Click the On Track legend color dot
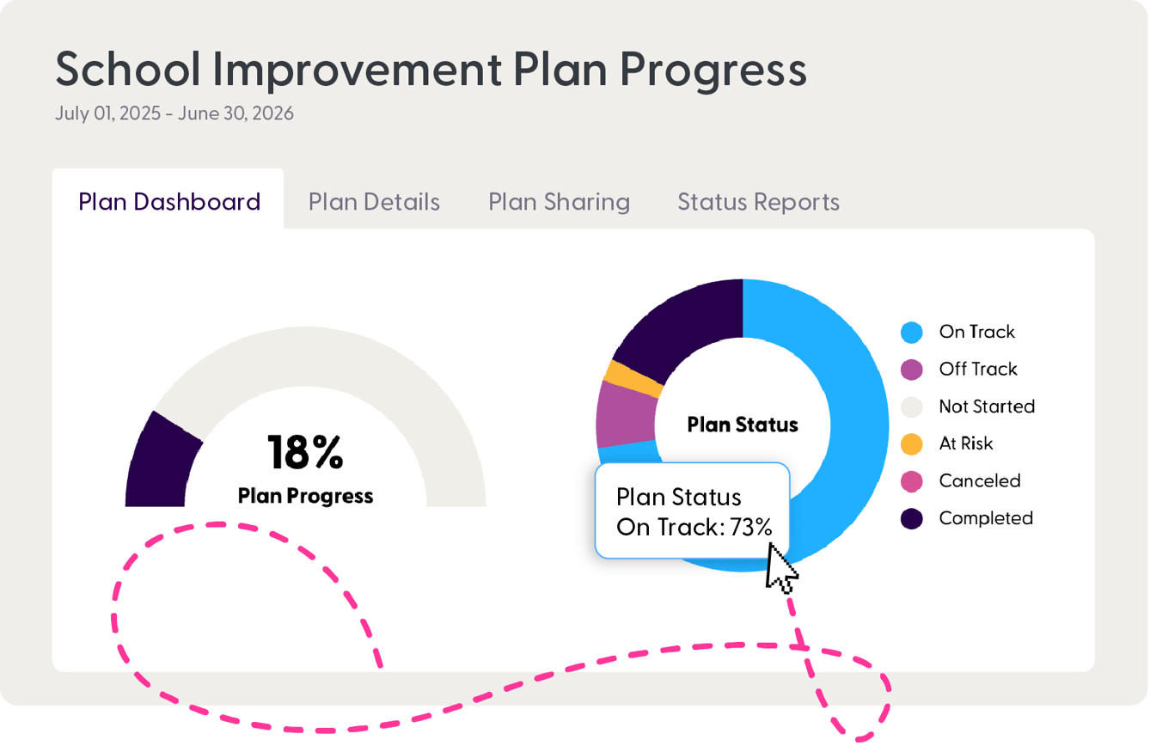The width and height of the screenshot is (1150, 752). click(911, 332)
